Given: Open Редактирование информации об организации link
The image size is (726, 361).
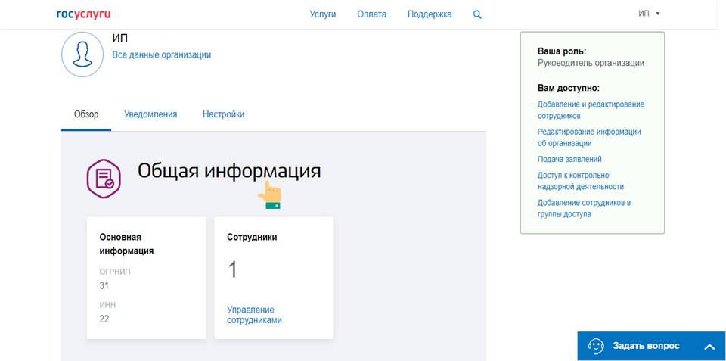Looking at the screenshot, I should (589, 137).
